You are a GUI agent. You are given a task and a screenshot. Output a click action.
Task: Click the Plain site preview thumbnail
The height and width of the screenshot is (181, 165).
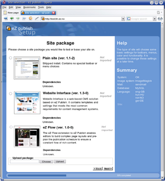tap(27, 68)
